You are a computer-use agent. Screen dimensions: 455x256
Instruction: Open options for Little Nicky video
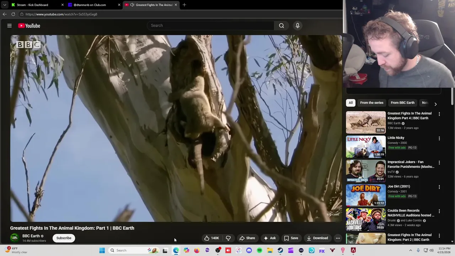pyautogui.click(x=439, y=138)
